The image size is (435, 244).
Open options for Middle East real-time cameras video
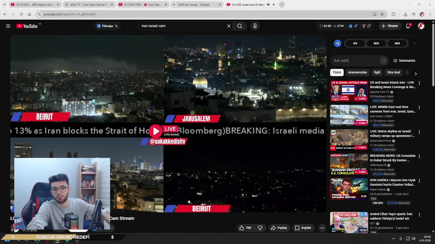pyautogui.click(x=419, y=108)
